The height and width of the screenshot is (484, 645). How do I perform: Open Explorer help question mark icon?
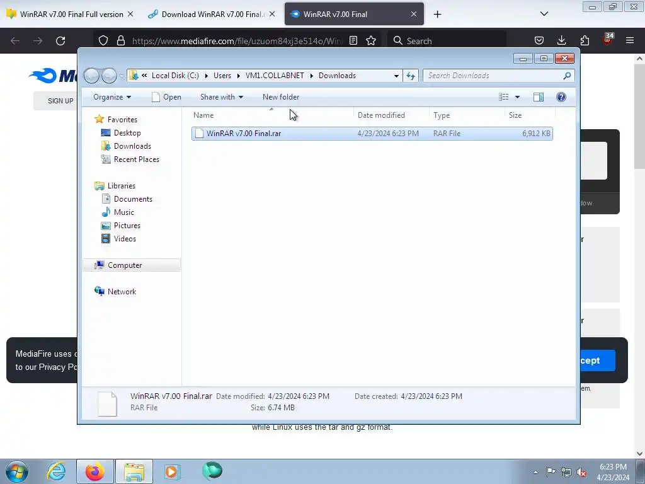coord(561,97)
